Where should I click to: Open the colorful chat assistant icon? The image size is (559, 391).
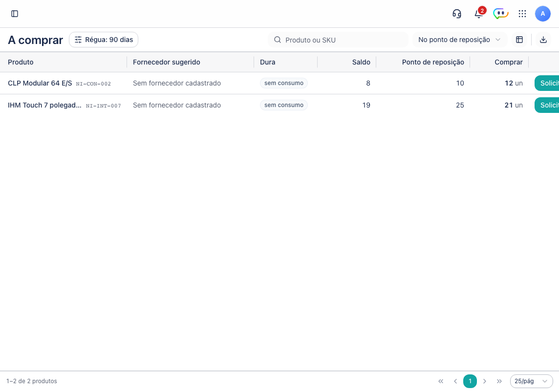[x=500, y=14]
